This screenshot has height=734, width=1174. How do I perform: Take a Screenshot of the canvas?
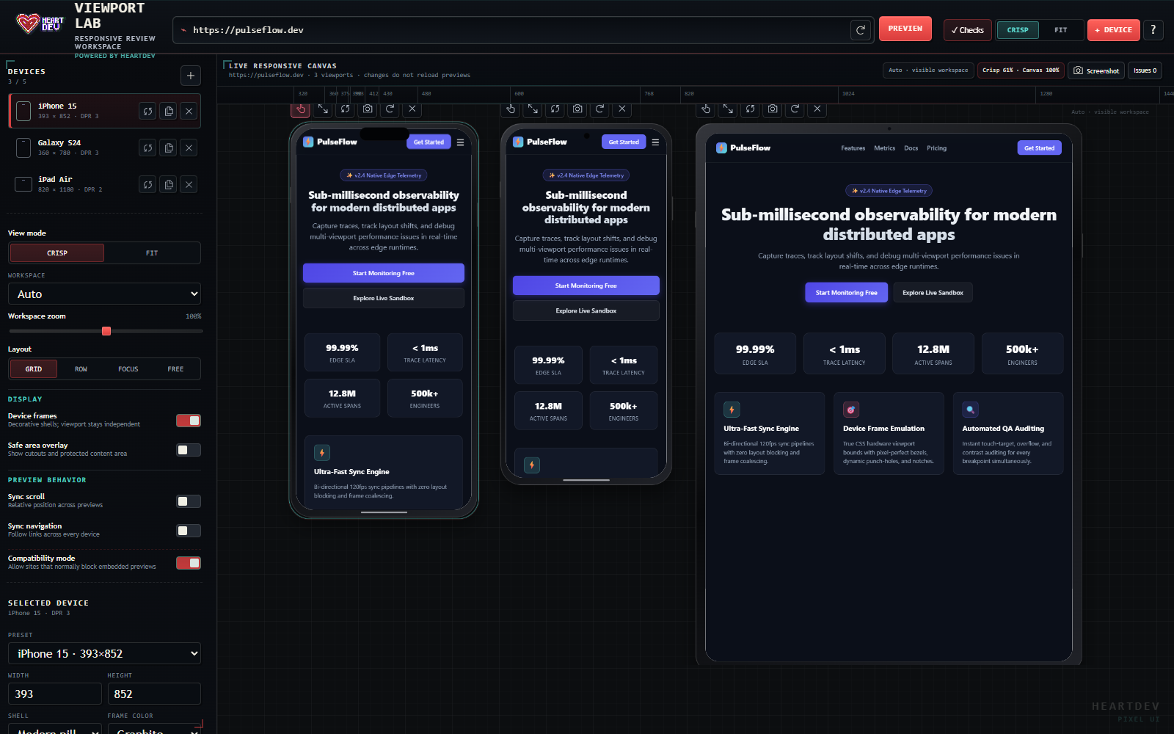[1096, 70]
